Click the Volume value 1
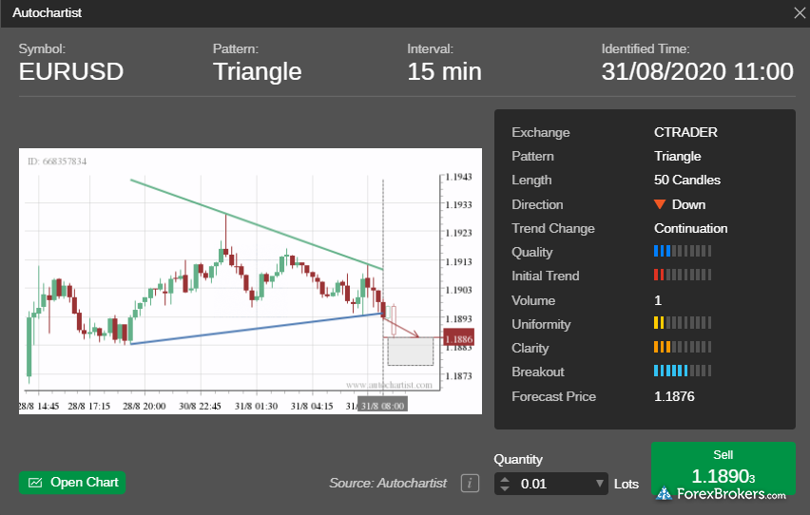 coord(658,300)
